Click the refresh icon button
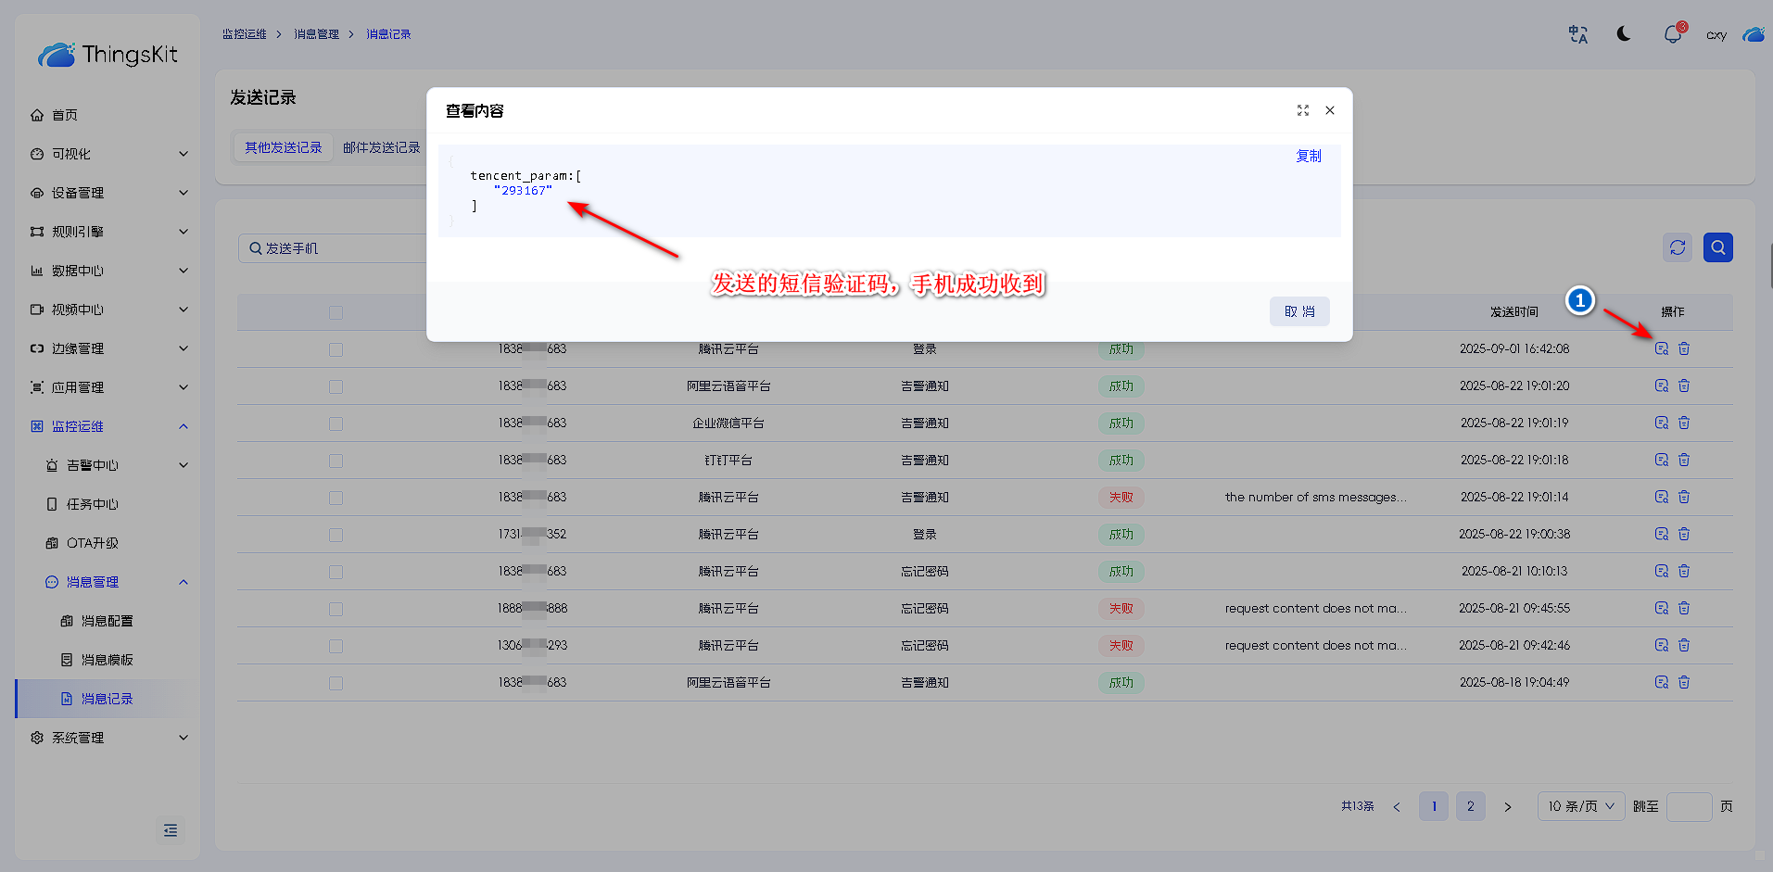The image size is (1773, 872). [1677, 247]
